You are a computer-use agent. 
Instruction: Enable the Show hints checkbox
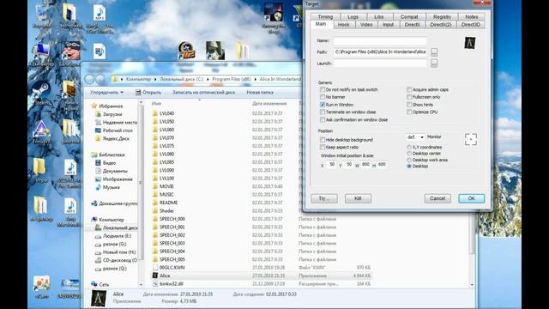409,105
